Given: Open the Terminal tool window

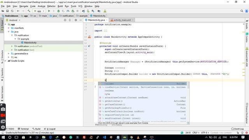Looking at the screenshot, I should 23,129.
